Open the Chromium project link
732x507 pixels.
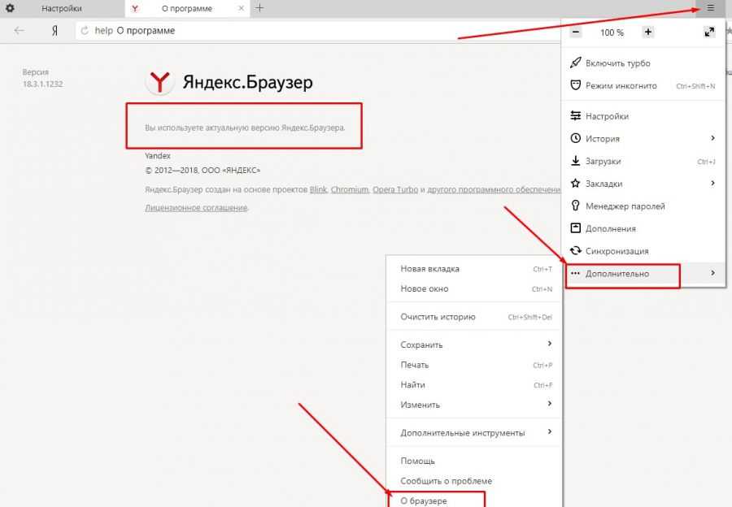coord(350,190)
